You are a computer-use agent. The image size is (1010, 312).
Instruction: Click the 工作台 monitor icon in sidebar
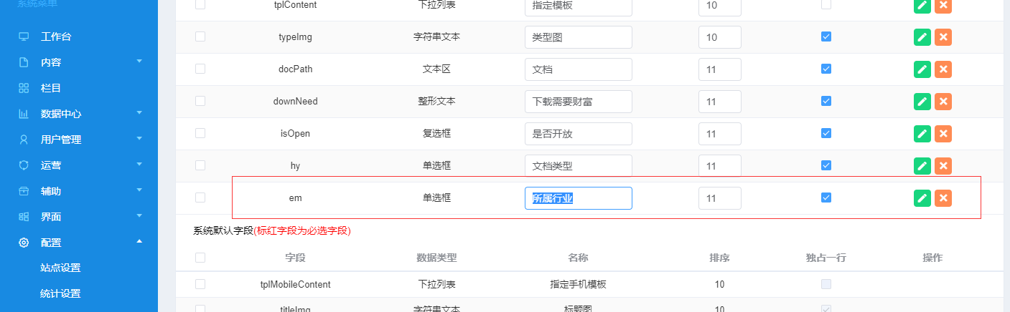(24, 36)
